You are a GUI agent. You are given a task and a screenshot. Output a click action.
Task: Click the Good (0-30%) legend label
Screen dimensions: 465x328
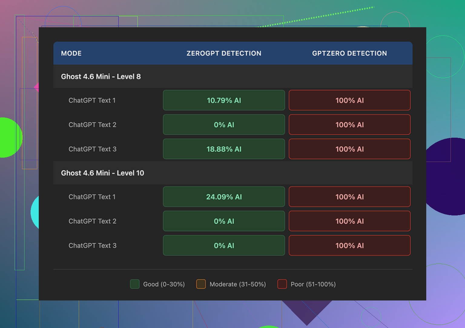pyautogui.click(x=164, y=284)
